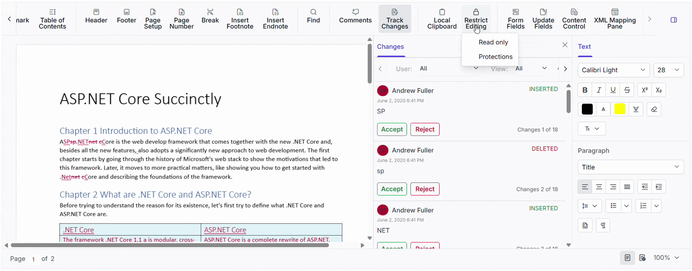Screen dimensions: 692x271
Task: Open Content Control options
Action: click(x=574, y=19)
